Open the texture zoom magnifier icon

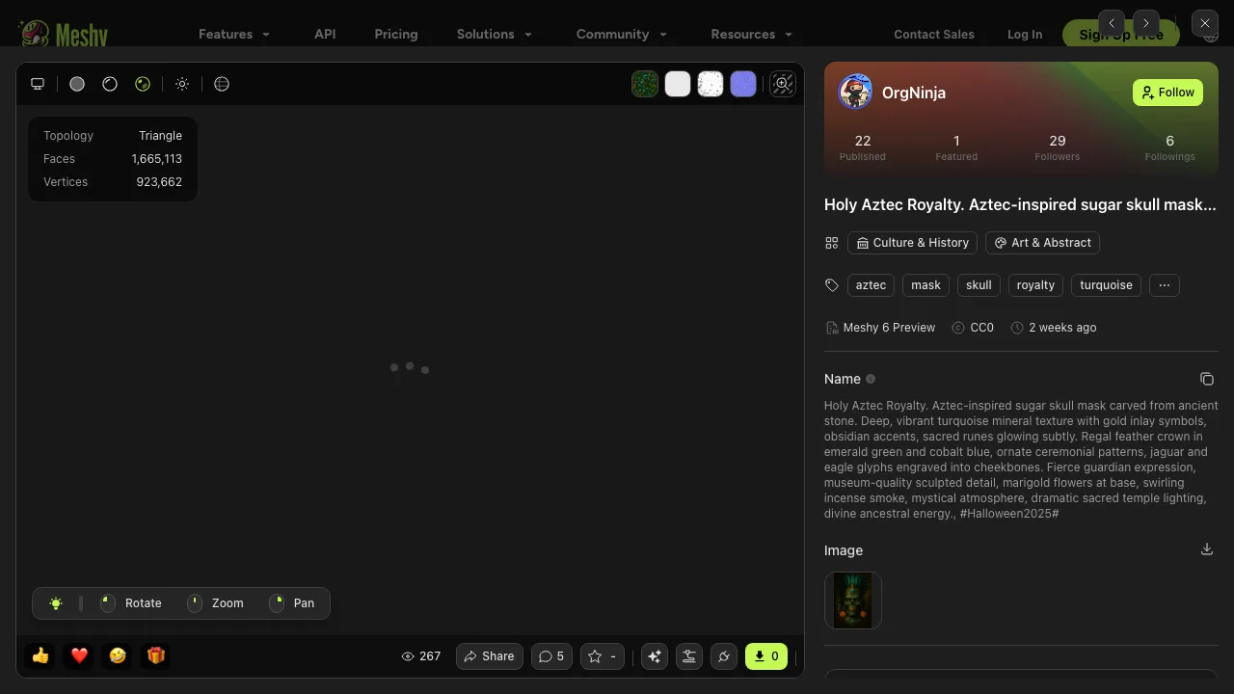click(x=782, y=84)
